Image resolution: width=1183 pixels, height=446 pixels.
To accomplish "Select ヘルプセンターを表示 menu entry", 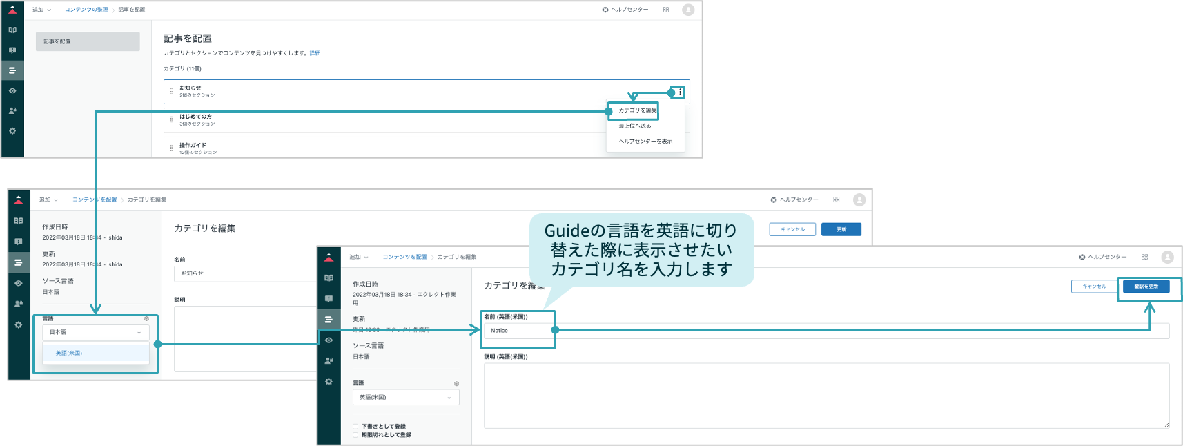I will 645,141.
